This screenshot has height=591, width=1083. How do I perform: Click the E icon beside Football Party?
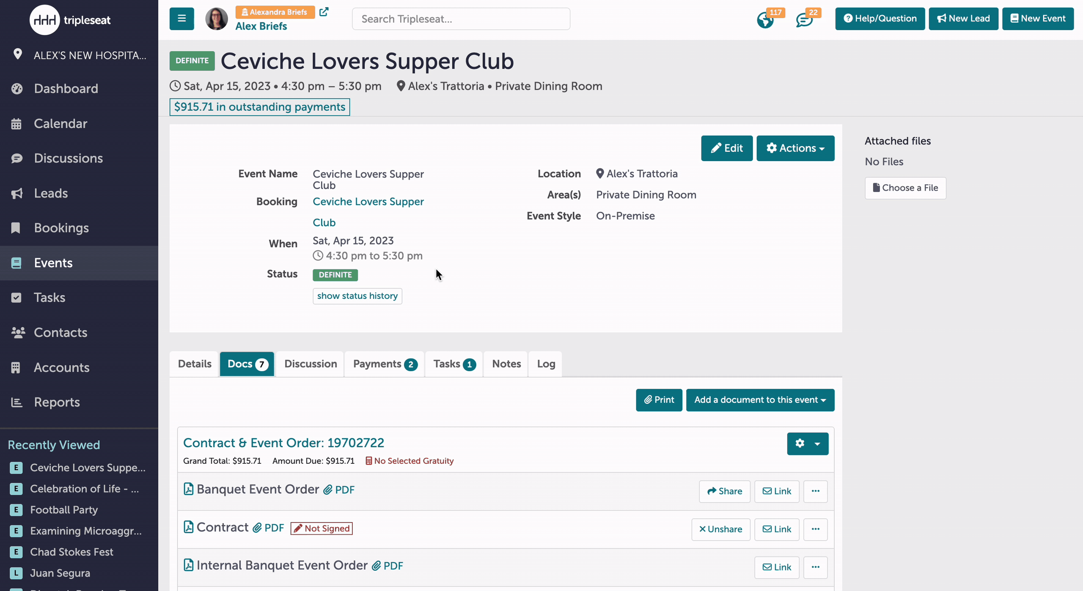[x=16, y=510]
